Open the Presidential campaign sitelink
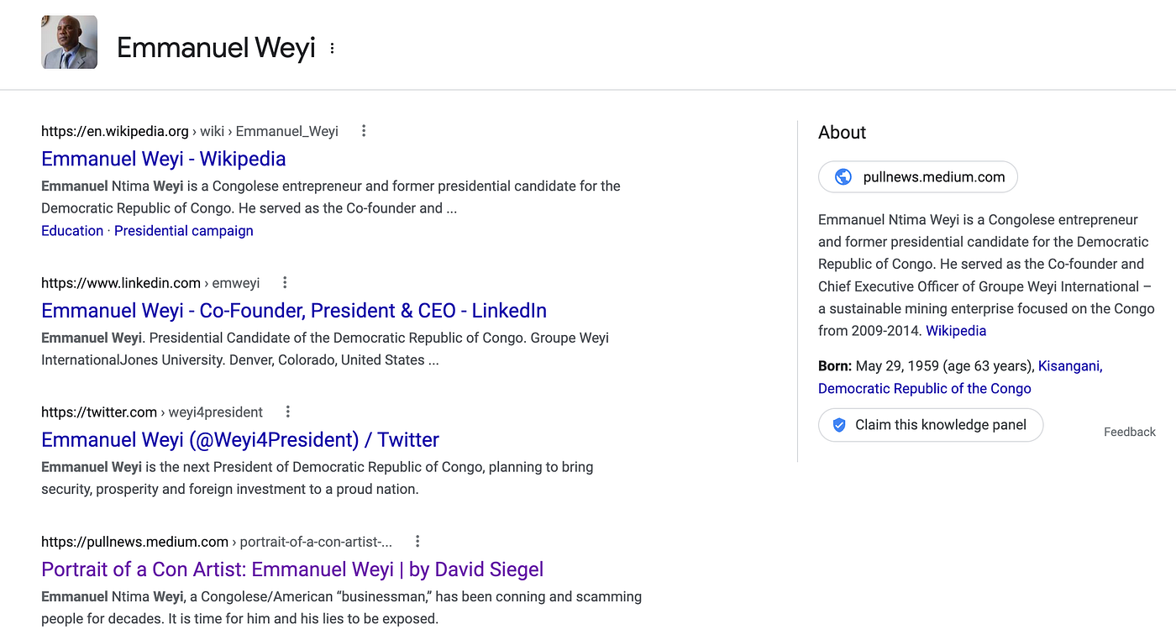Image resolution: width=1176 pixels, height=640 pixels. point(183,231)
